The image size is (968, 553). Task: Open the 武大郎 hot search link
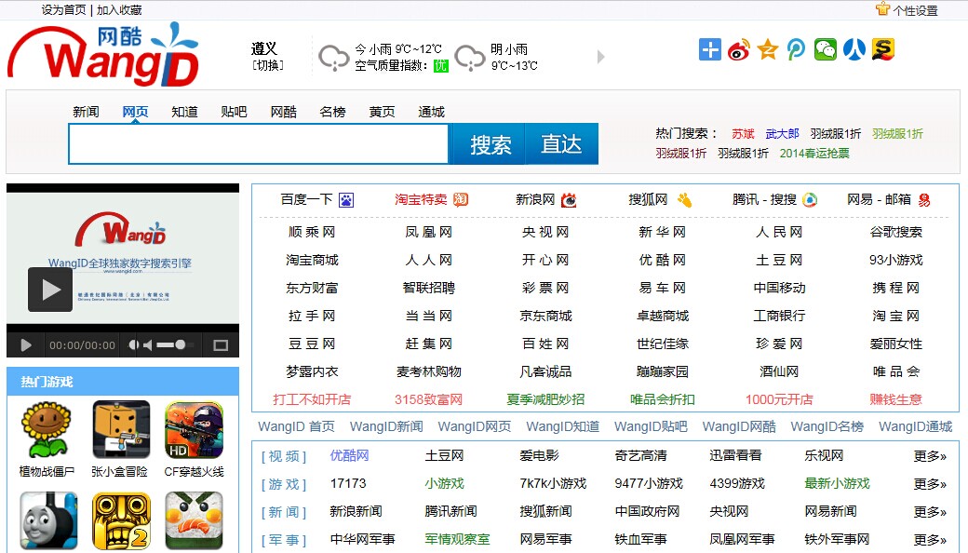coord(782,134)
